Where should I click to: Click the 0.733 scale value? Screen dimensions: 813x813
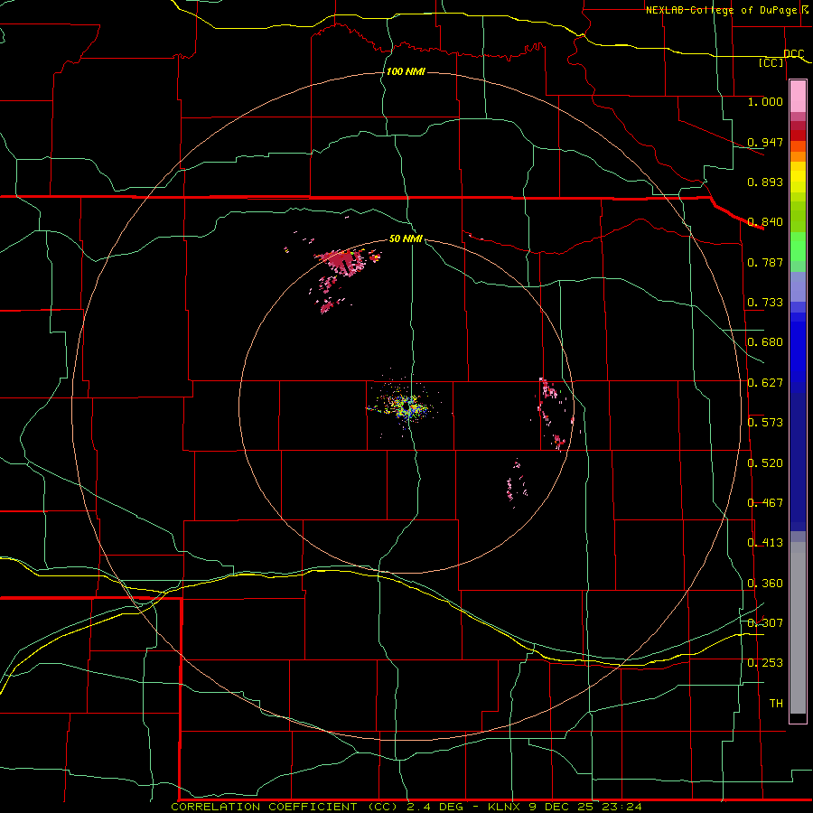coord(765,303)
